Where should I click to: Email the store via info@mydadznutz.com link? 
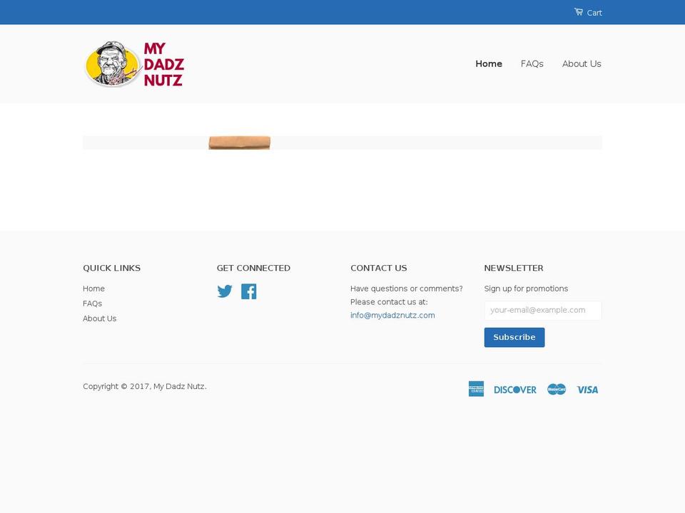pos(392,315)
